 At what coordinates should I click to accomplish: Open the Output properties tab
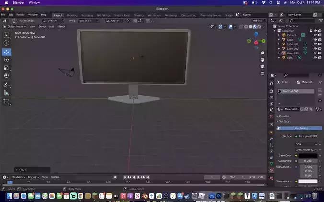coord(271,97)
